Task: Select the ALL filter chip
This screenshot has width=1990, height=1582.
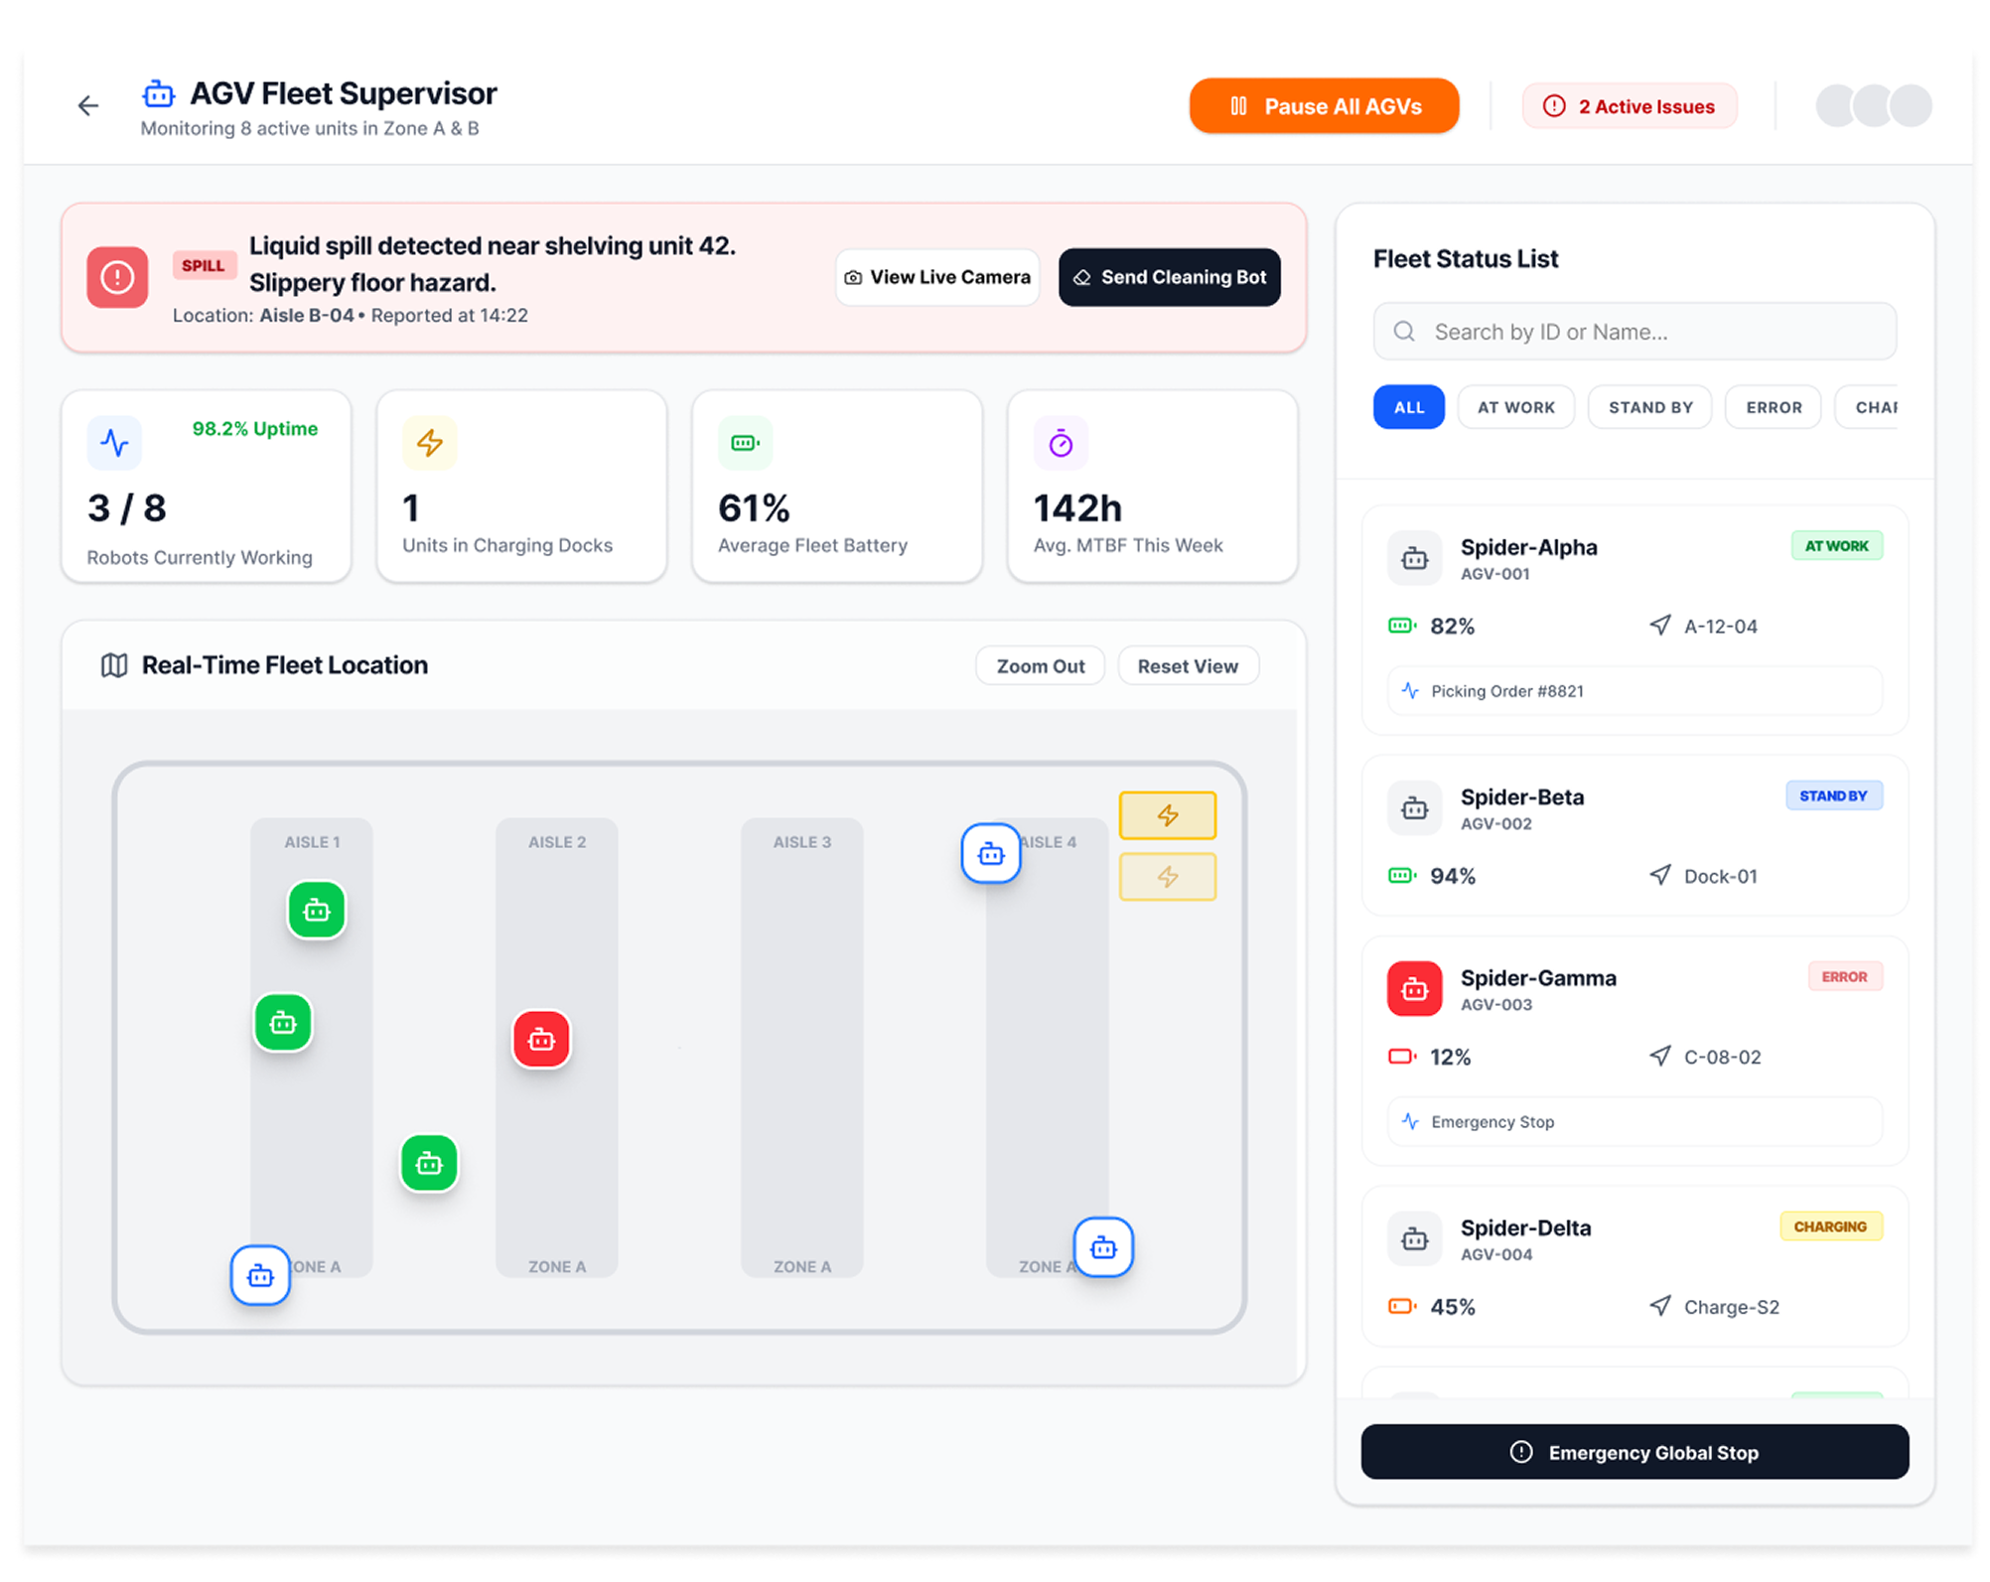Action: (x=1408, y=407)
